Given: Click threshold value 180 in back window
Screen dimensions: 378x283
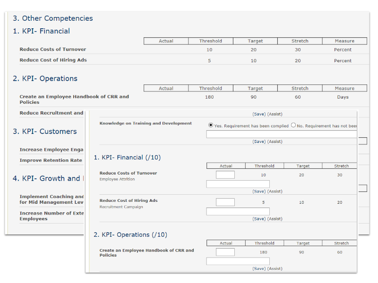Looking at the screenshot, I should (209, 97).
